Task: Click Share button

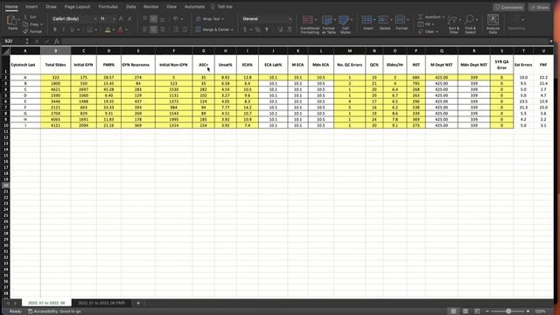Action: (540, 7)
